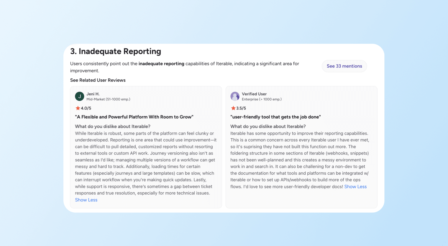Click the 'Verified User' reviewer name
This screenshot has width=448, height=246.
click(x=254, y=94)
